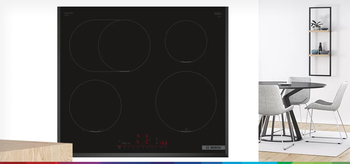
Task: Click the wall shelf with the plant
Action: point(319,31)
